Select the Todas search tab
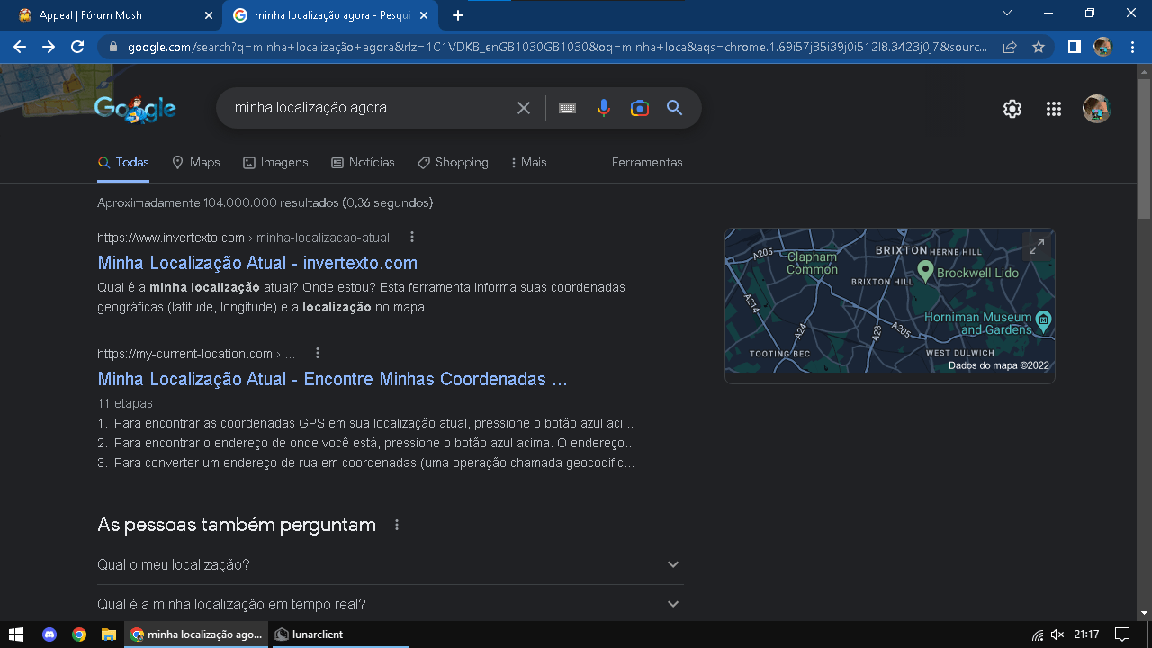The height and width of the screenshot is (648, 1152). (124, 163)
